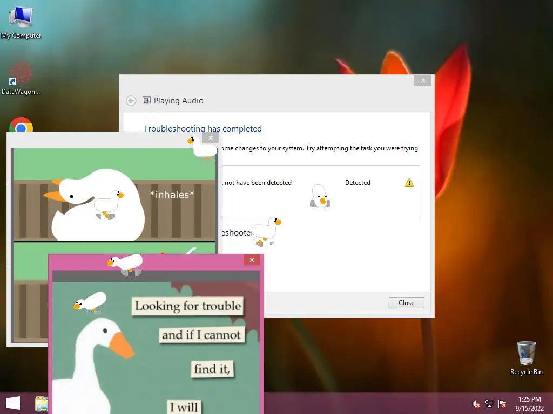
Task: Close the *inhales* goose meme window
Action: click(211, 137)
